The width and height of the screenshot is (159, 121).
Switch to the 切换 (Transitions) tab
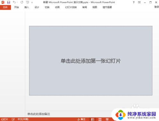click(x=47, y=7)
